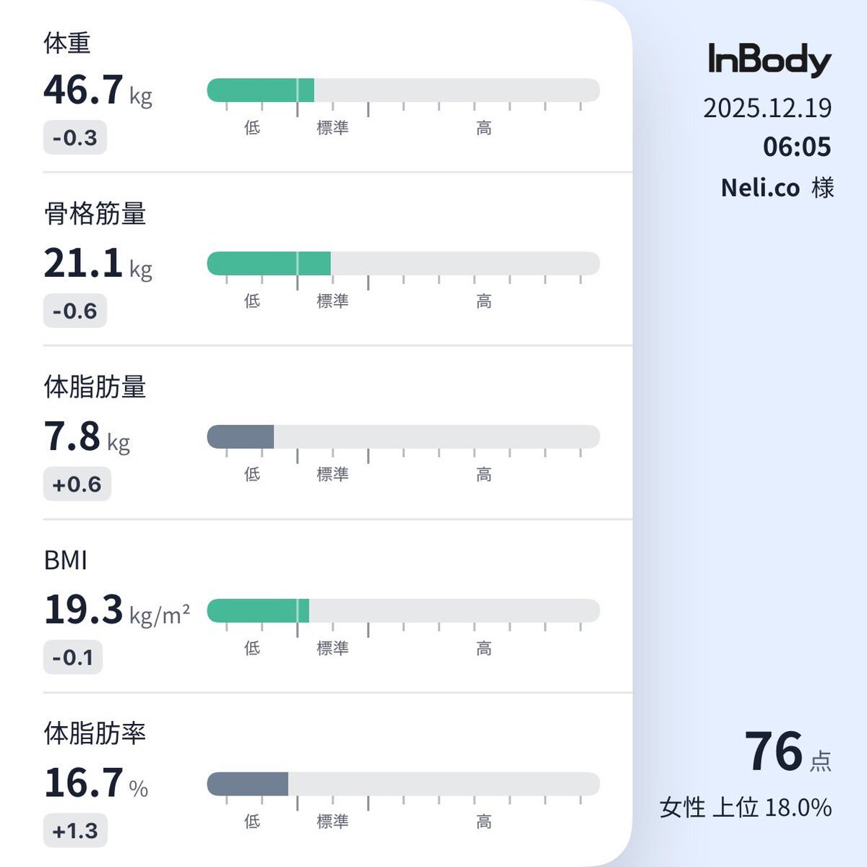Click the BMI progress bar
Viewport: 867px width, 867px height.
[403, 611]
